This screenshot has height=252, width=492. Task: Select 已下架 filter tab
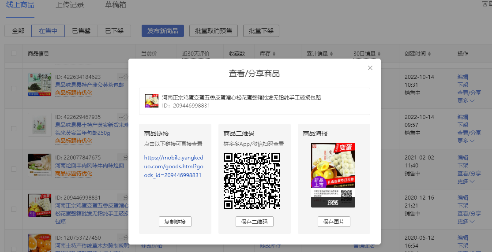tap(114, 31)
